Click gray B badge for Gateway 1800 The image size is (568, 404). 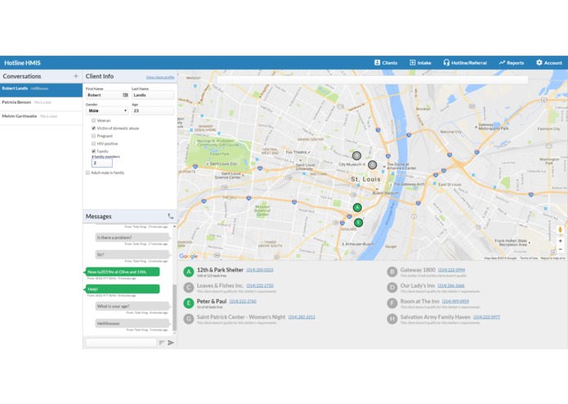pos(392,272)
